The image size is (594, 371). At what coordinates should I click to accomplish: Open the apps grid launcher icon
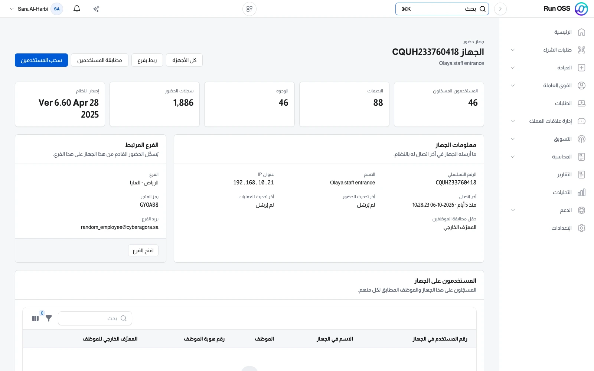click(249, 9)
